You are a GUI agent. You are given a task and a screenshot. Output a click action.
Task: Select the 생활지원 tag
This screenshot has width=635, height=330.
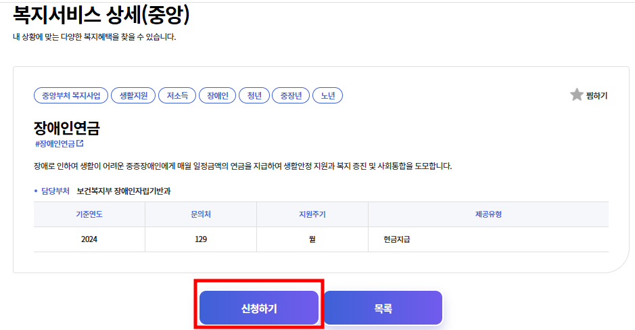[x=133, y=95]
